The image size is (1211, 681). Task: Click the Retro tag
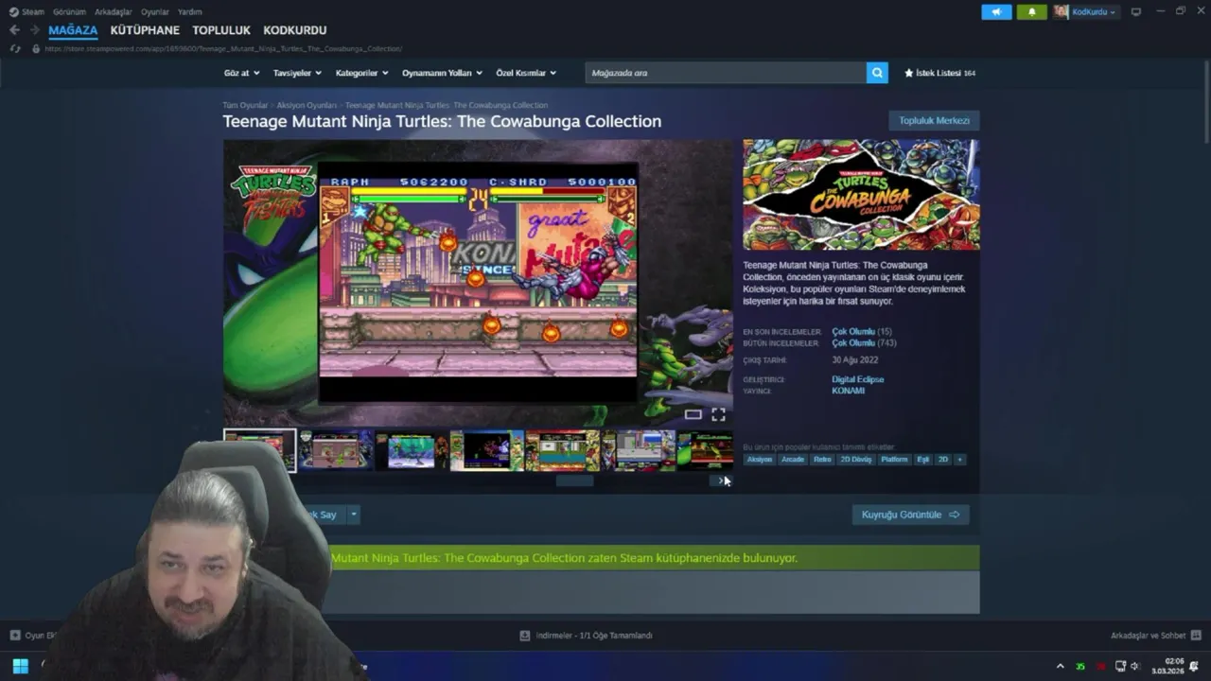point(822,460)
